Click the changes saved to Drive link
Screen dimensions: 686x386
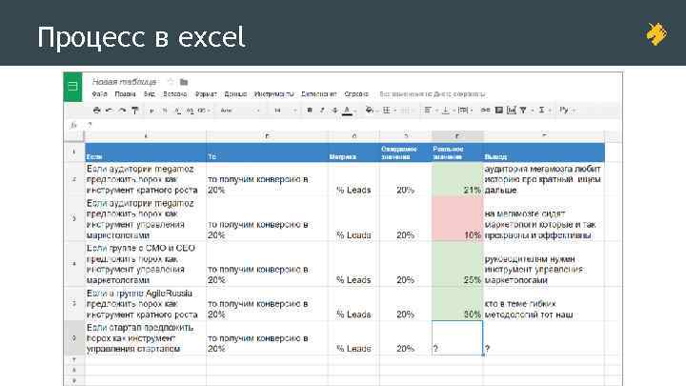click(433, 94)
